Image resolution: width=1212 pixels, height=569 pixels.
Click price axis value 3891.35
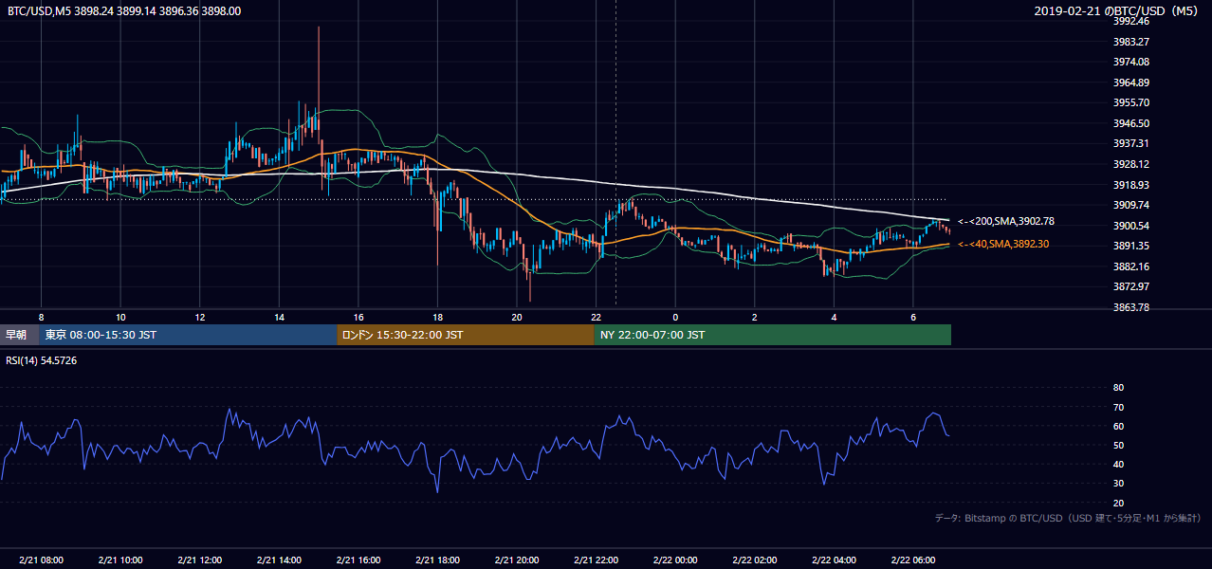click(x=1131, y=246)
